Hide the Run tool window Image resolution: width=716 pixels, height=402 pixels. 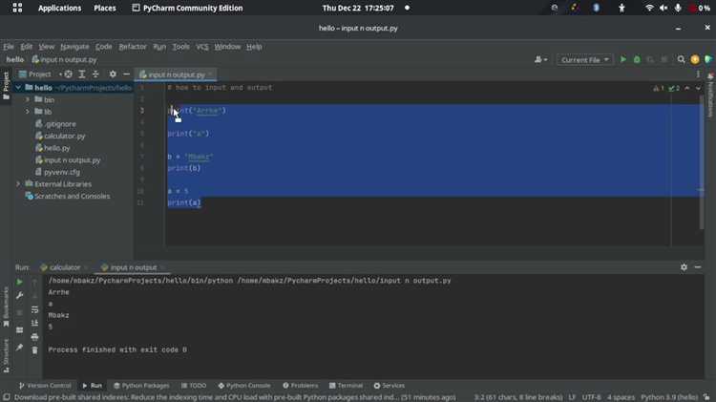click(697, 267)
